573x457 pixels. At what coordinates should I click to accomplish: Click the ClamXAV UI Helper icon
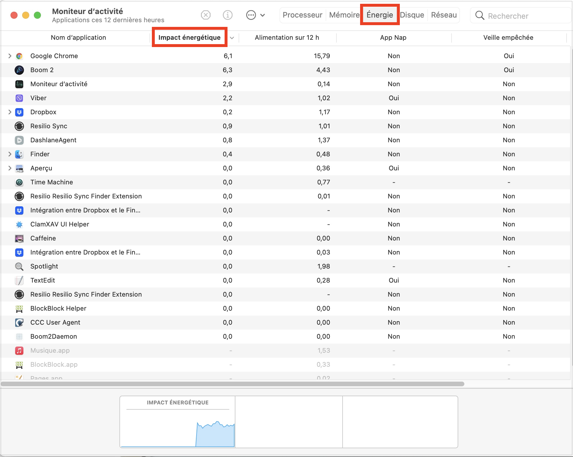coord(19,224)
